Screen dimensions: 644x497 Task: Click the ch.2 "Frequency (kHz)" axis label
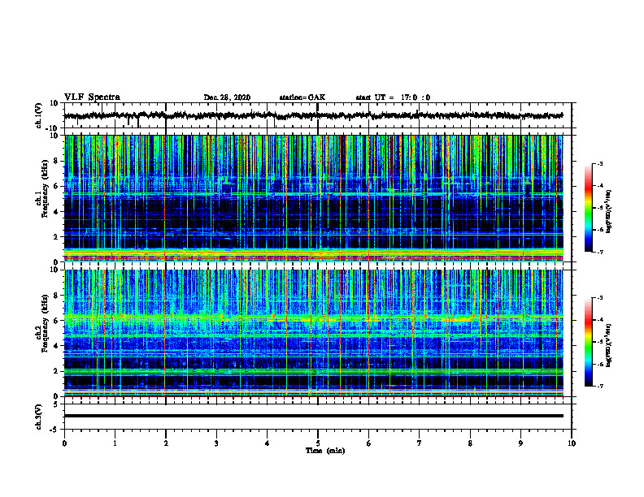(45, 323)
